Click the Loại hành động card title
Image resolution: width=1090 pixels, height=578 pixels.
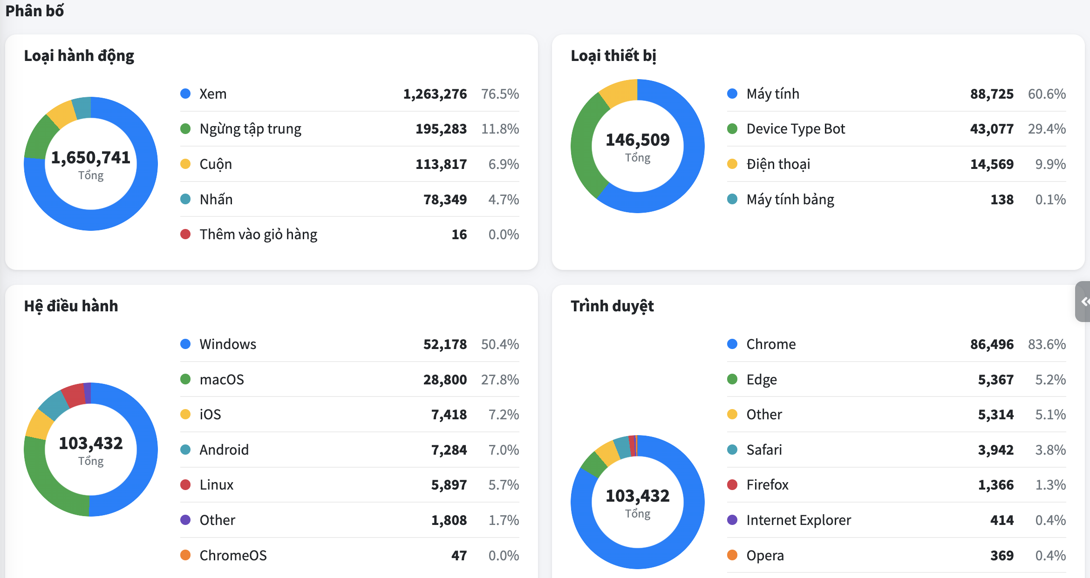pyautogui.click(x=79, y=56)
